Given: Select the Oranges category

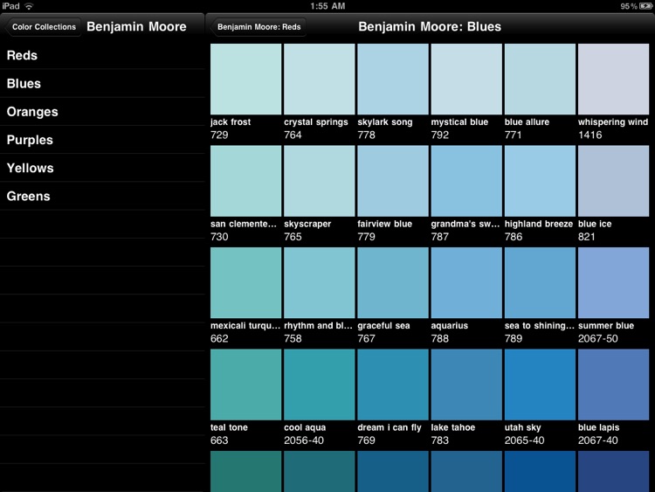Looking at the screenshot, I should (102, 112).
